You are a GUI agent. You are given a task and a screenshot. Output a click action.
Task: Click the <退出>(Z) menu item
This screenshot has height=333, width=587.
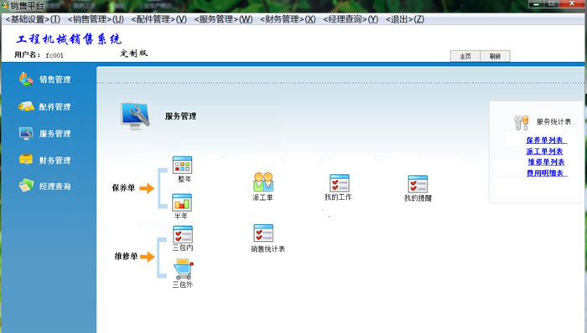405,19
